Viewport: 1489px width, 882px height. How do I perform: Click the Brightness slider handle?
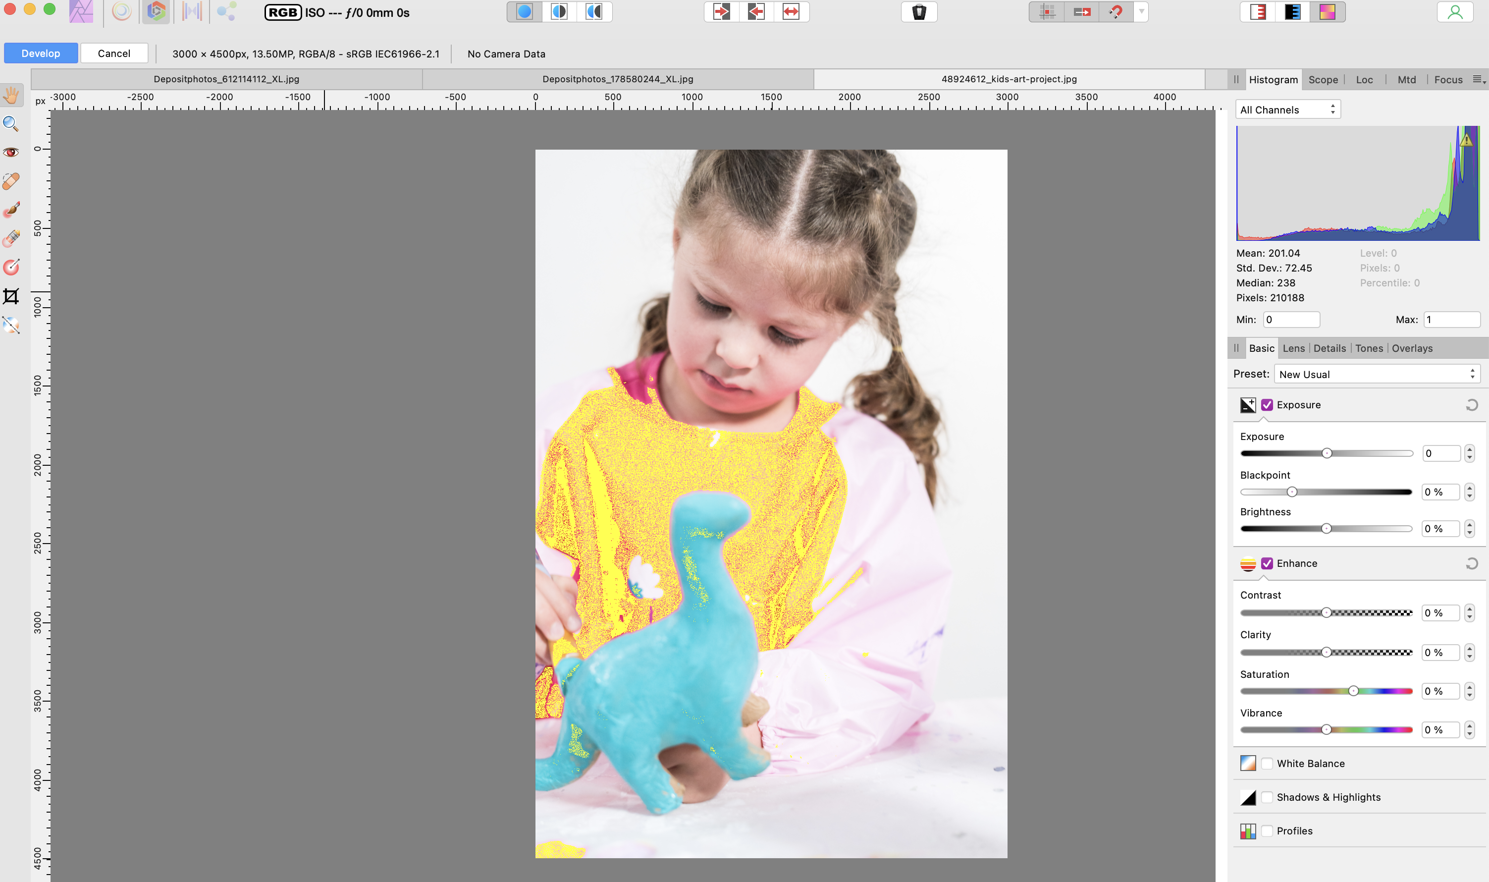[1326, 529]
